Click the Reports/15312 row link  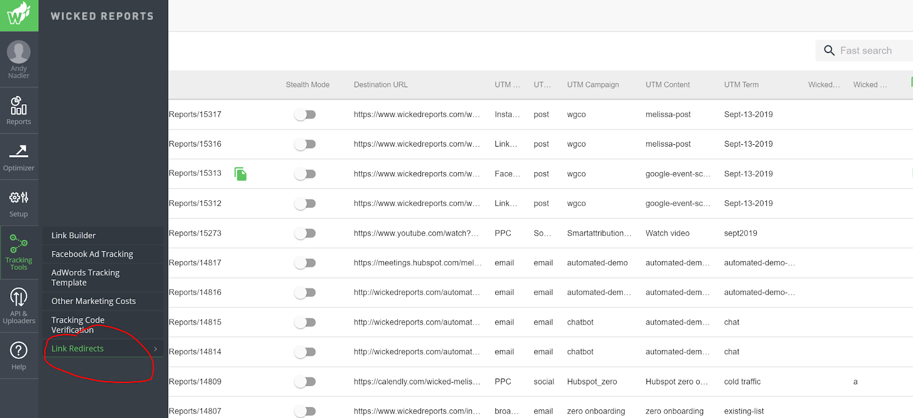point(195,204)
